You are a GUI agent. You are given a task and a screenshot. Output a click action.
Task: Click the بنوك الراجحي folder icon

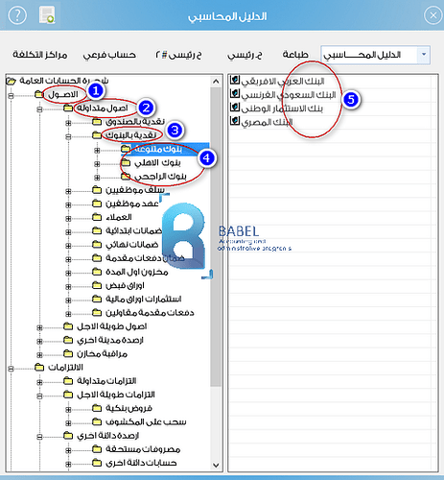pyautogui.click(x=126, y=177)
